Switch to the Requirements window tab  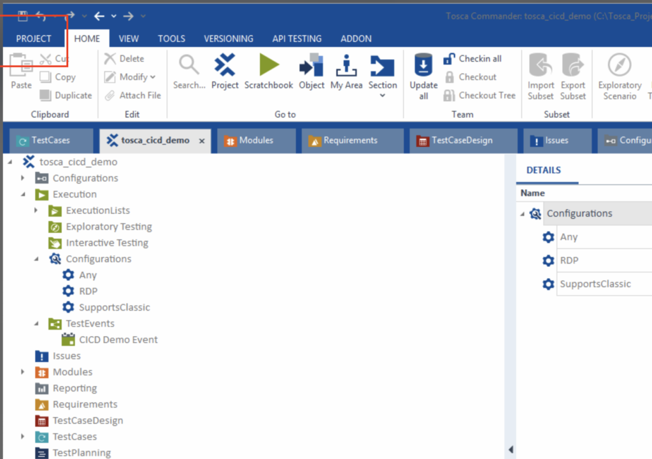[352, 141]
